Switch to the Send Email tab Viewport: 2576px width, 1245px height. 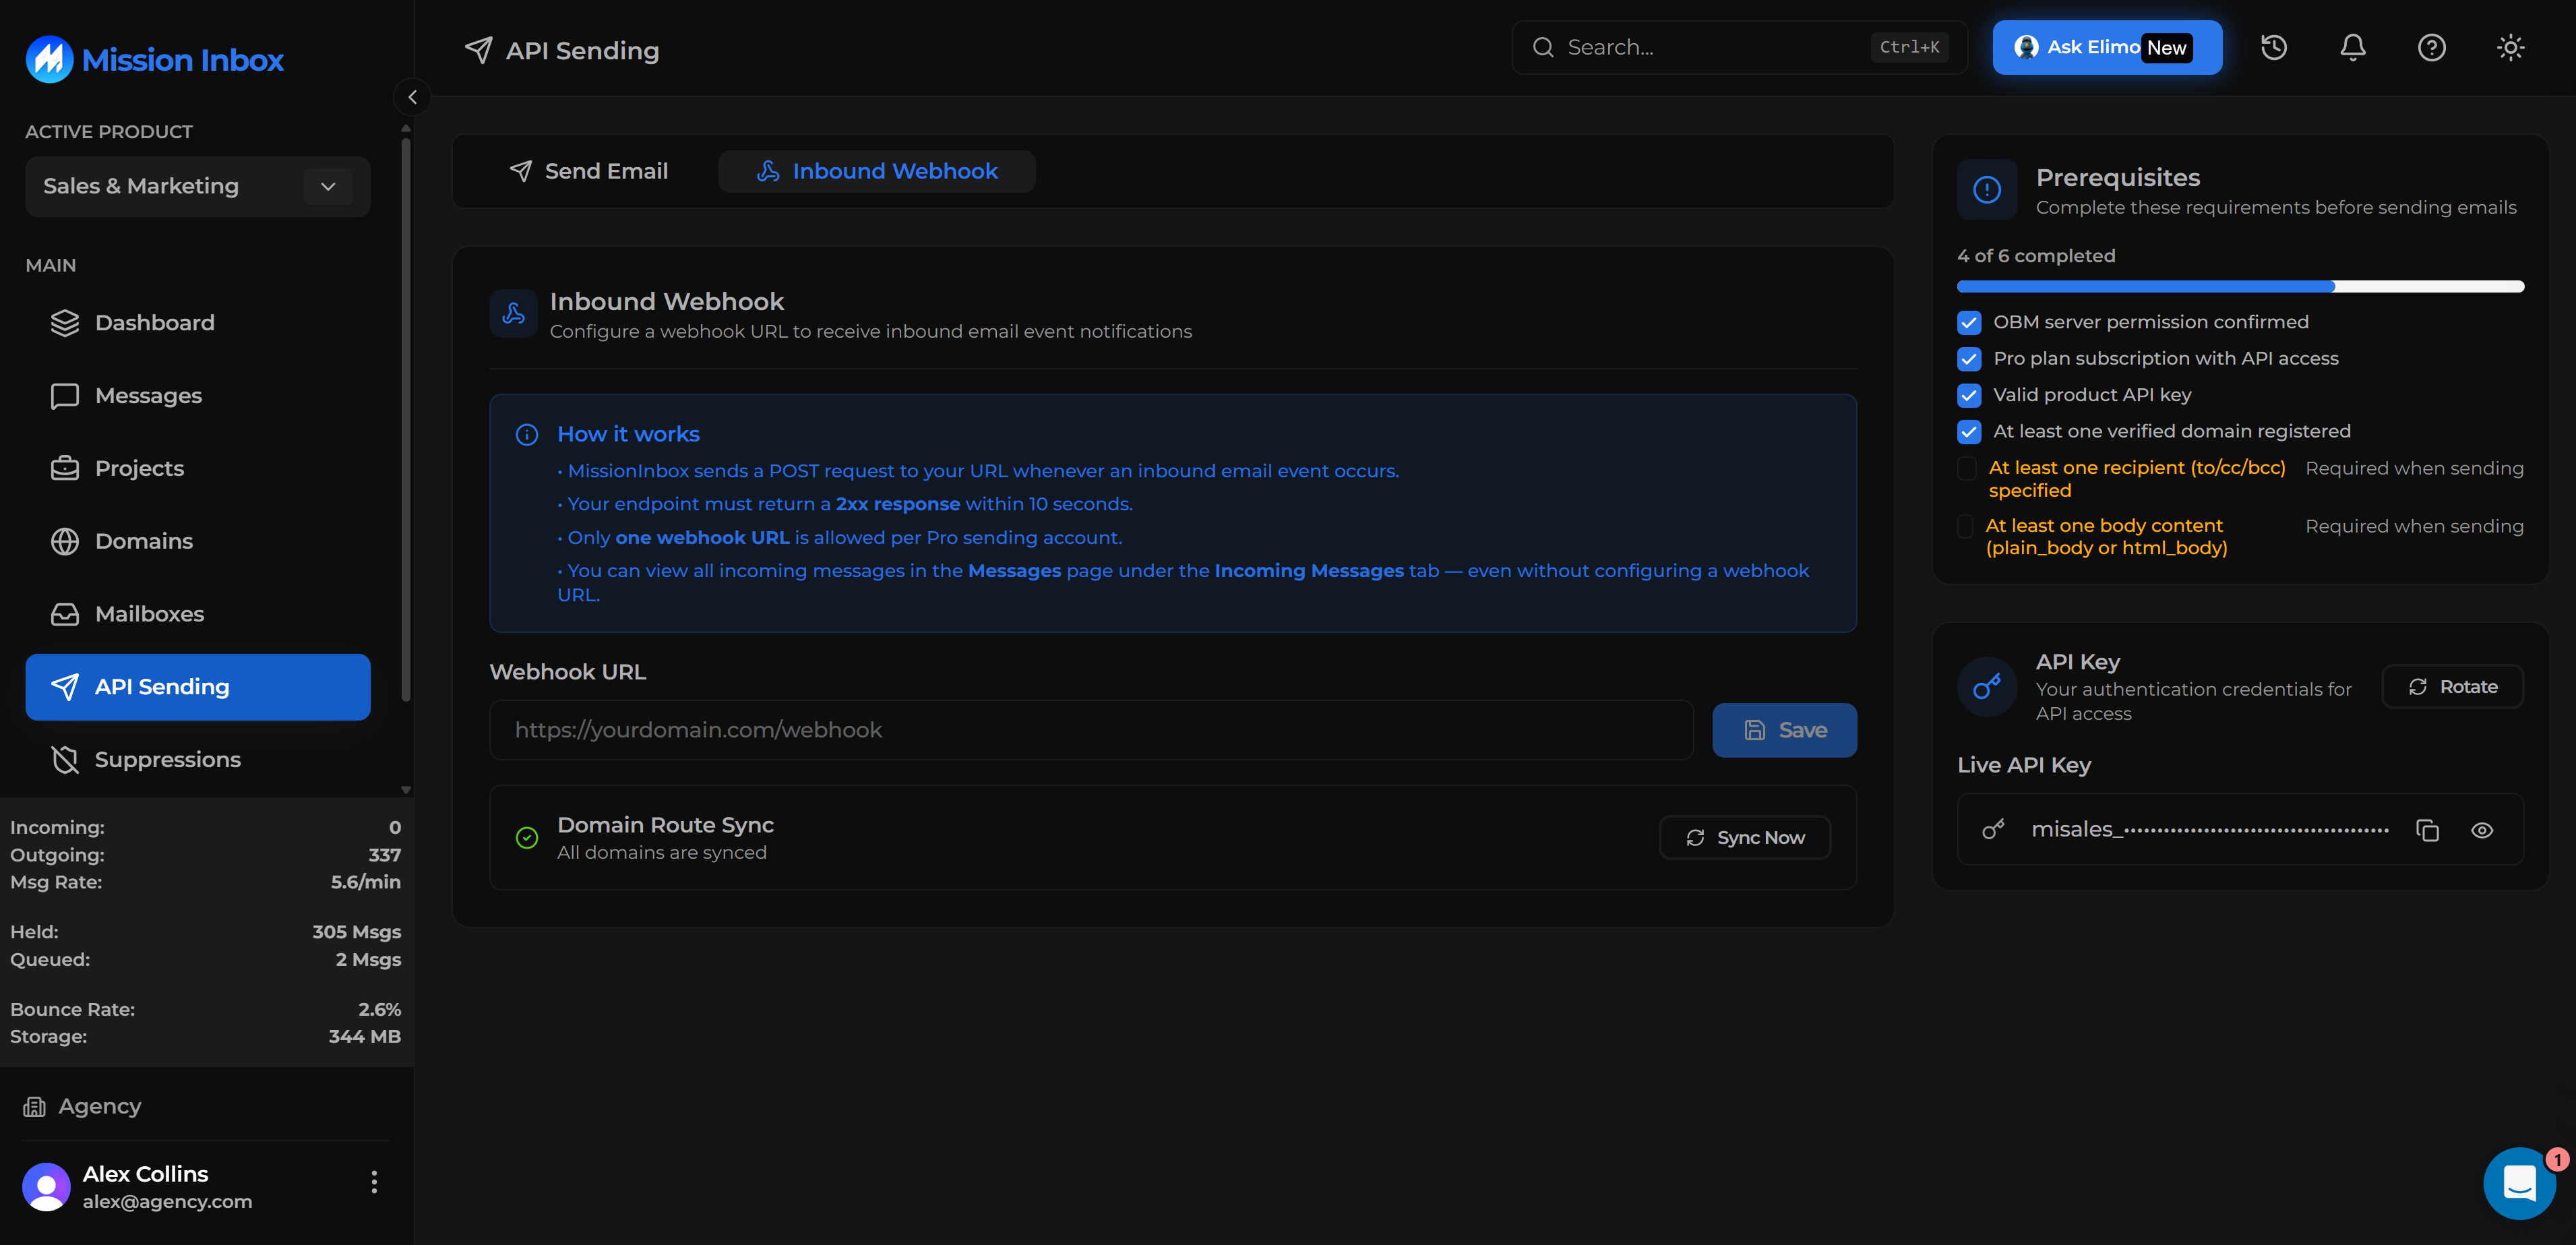588,171
